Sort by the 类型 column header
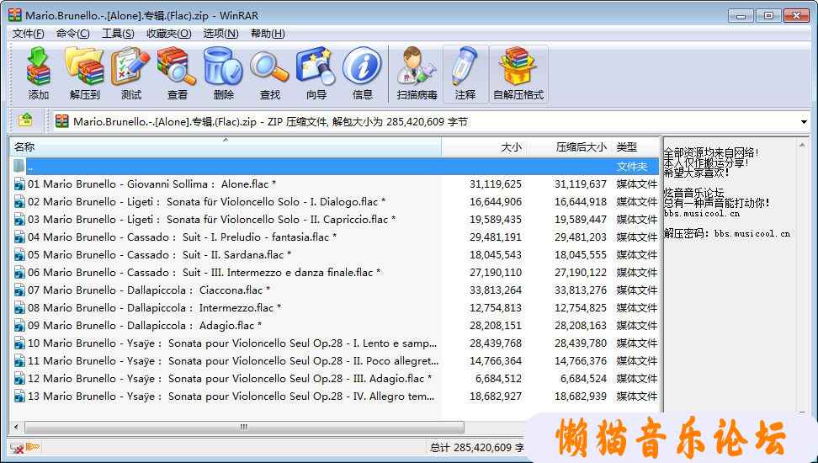The width and height of the screenshot is (818, 463). 635,146
